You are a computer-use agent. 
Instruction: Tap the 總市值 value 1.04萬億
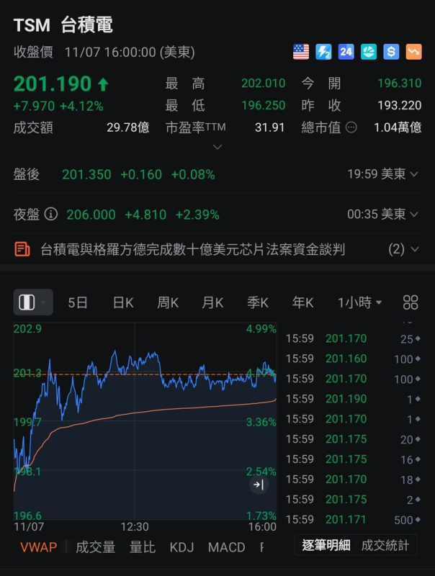(398, 127)
